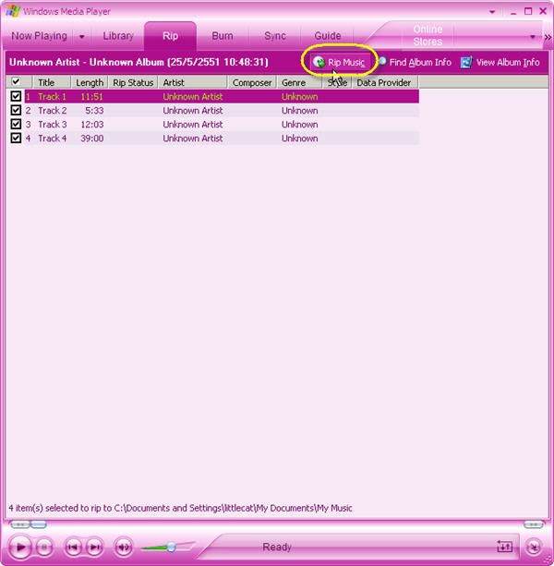Click the volume slider handle
This screenshot has height=566, width=554.
click(171, 547)
